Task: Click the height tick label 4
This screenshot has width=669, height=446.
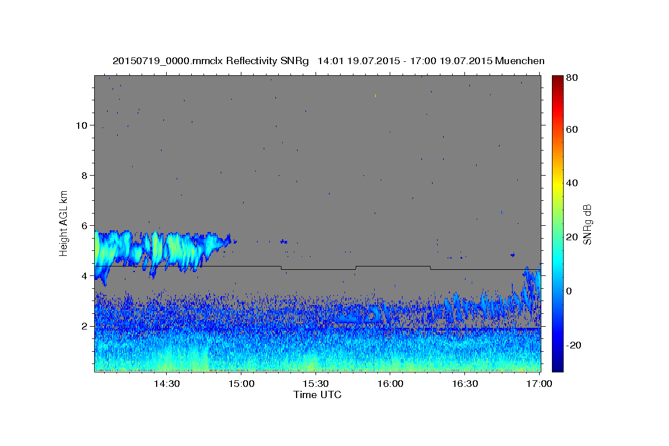Action: pyautogui.click(x=84, y=276)
